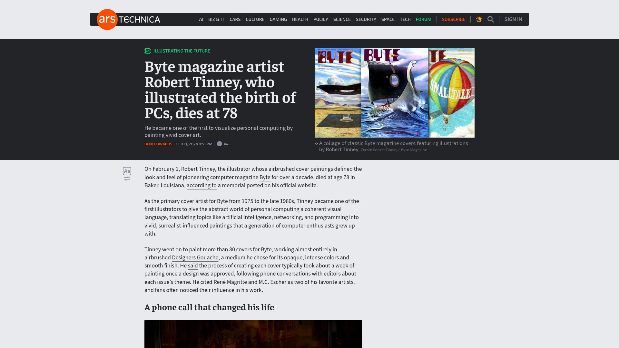Image resolution: width=619 pixels, height=348 pixels.
Task: Click the Ars Technica logo
Action: (x=128, y=19)
